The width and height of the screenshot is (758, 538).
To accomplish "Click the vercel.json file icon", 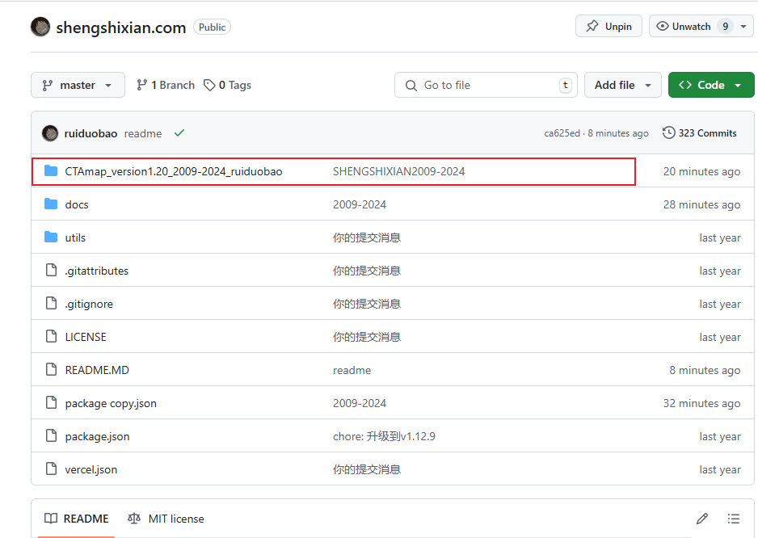I will click(x=51, y=469).
